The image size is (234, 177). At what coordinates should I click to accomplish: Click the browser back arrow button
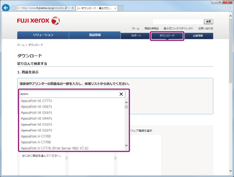[x=5, y=8]
